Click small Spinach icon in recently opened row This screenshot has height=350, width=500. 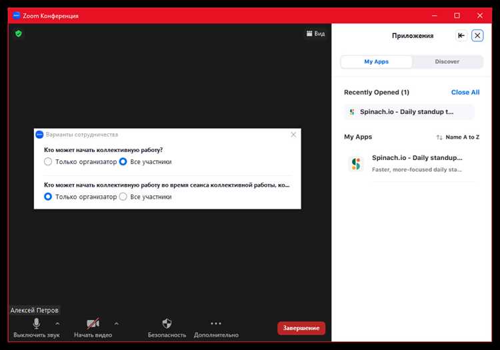(352, 112)
